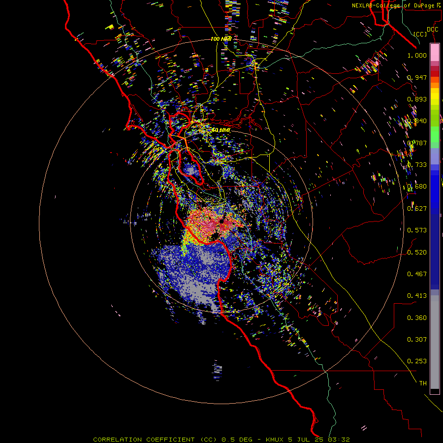Pick the orange swatch on the color bar
The width and height of the screenshot is (443, 443).
point(435,85)
